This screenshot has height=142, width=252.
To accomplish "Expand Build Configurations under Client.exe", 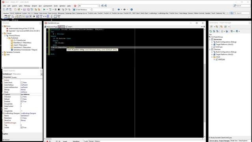I will 212,52.
